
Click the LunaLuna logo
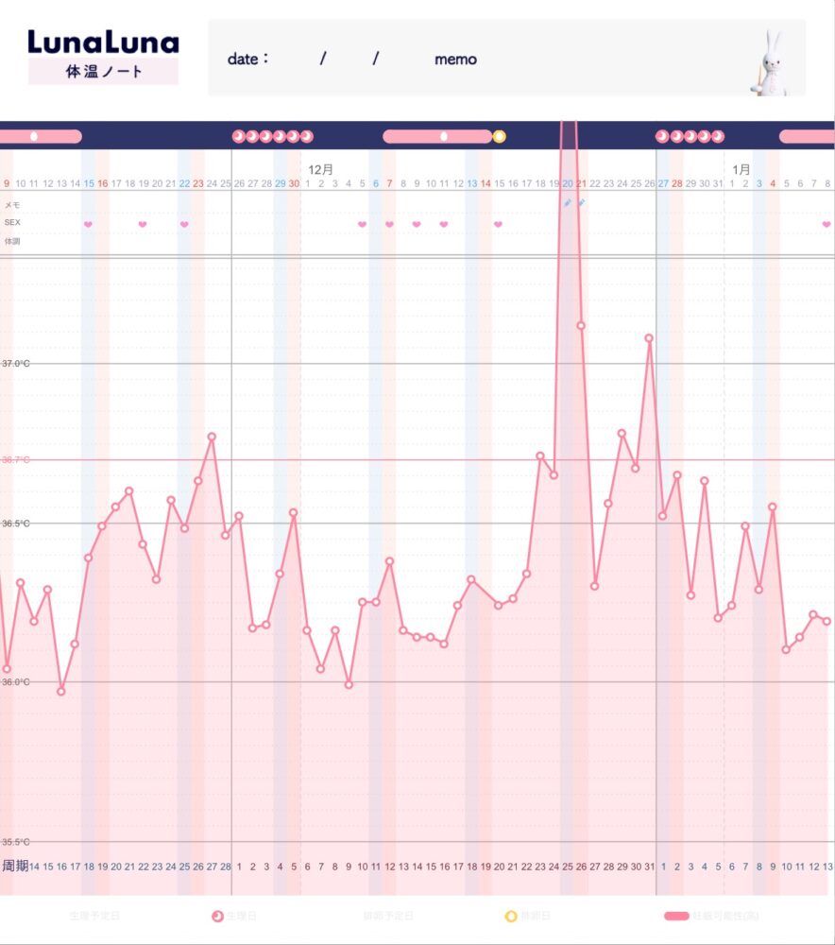pos(103,43)
